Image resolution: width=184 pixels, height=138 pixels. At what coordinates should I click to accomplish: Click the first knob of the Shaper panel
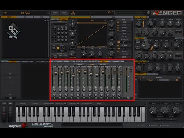tap(139, 69)
